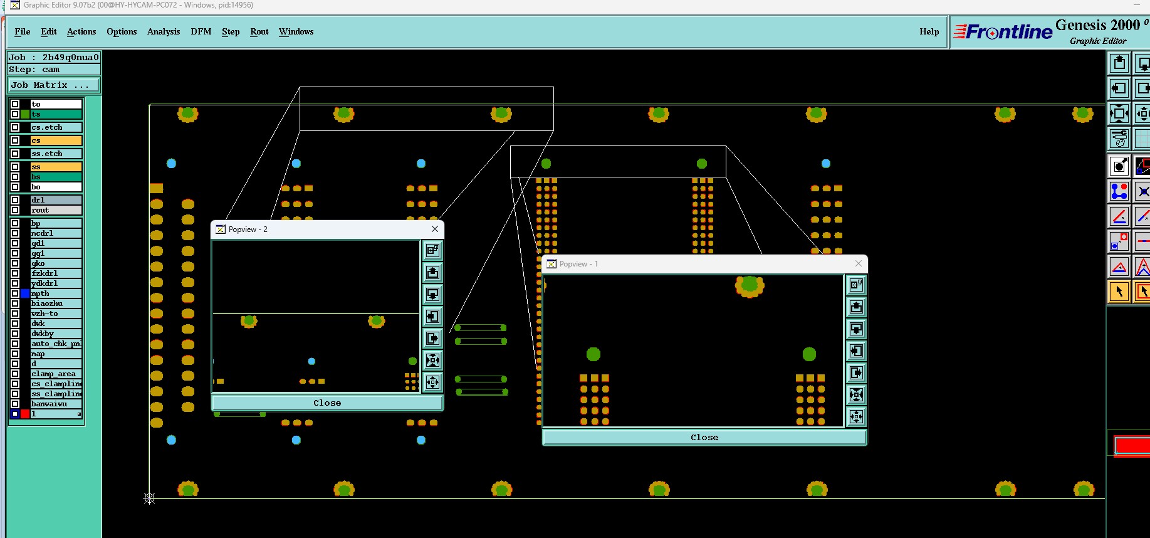Click pan down in Popview-1
Screen dimensions: 1150x538
point(856,329)
